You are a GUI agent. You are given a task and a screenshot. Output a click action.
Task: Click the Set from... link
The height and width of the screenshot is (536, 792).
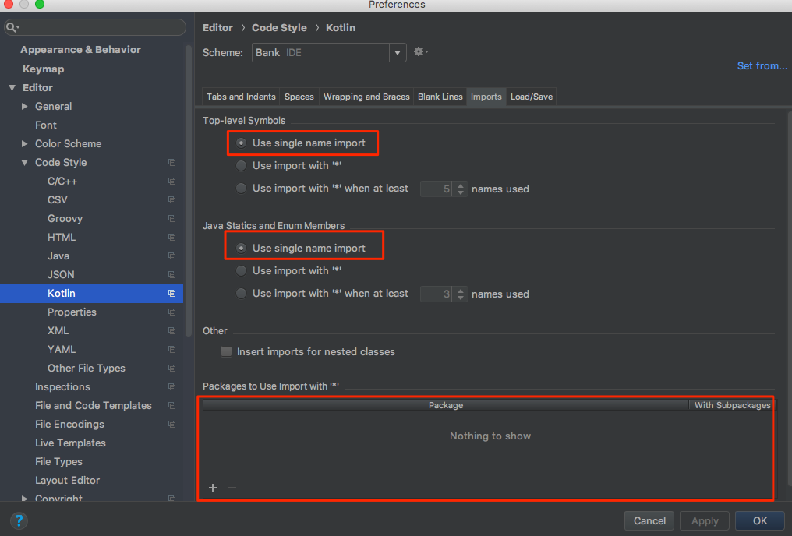pyautogui.click(x=762, y=65)
